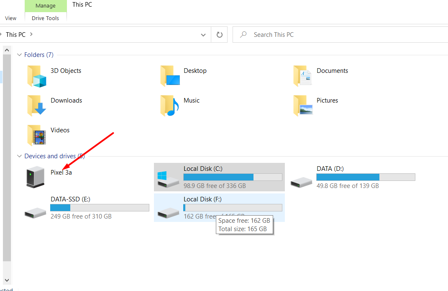The width and height of the screenshot is (448, 291).
Task: Open the Music folder icon
Action: click(x=169, y=106)
